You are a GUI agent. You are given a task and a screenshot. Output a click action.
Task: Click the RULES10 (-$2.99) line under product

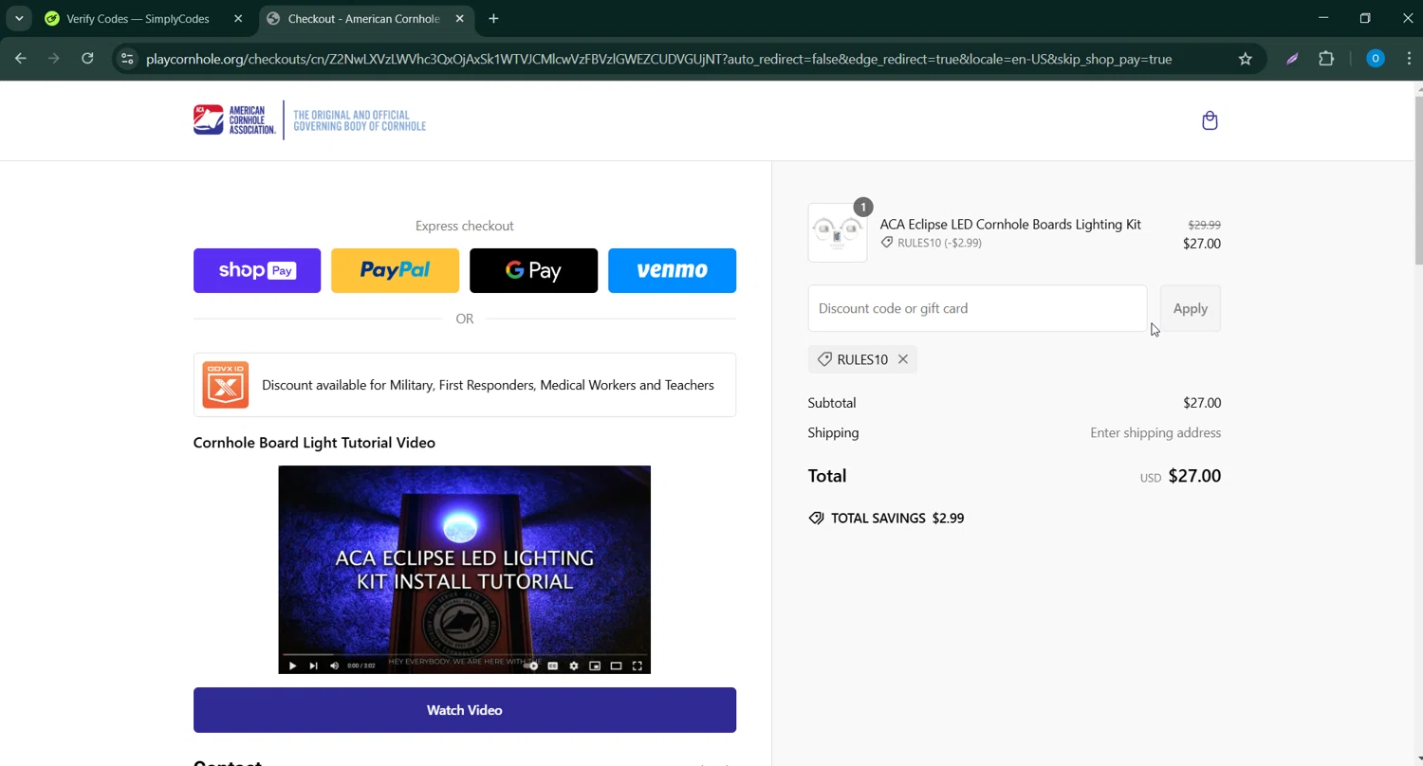pyautogui.click(x=932, y=243)
